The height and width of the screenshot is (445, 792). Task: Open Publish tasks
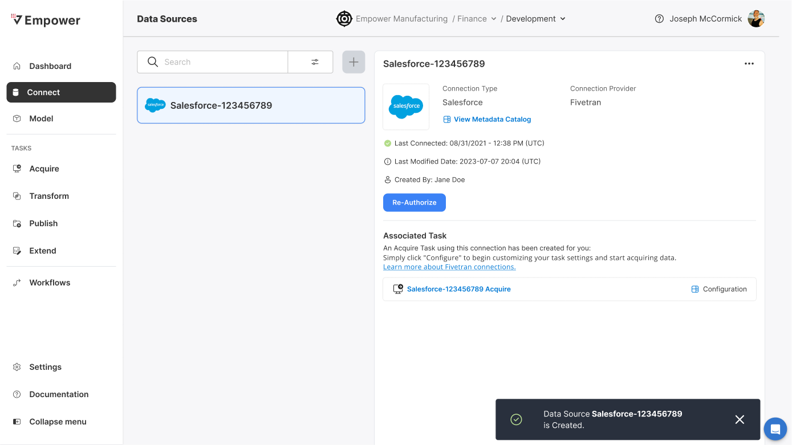(43, 223)
